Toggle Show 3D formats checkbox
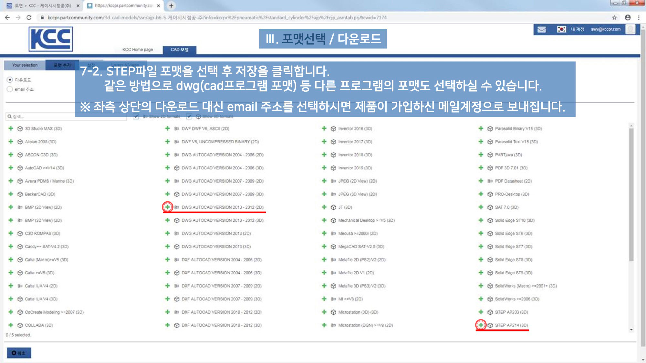Viewport: 646px width, 363px height. coord(189,116)
